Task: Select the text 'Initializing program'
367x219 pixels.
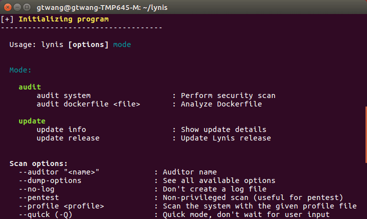Action: [64, 19]
